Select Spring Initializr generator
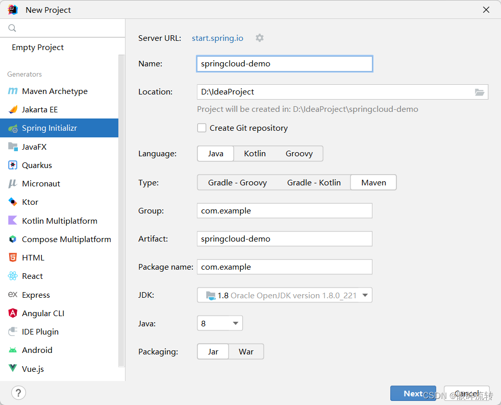Viewport: 501px width, 405px height. coord(59,128)
